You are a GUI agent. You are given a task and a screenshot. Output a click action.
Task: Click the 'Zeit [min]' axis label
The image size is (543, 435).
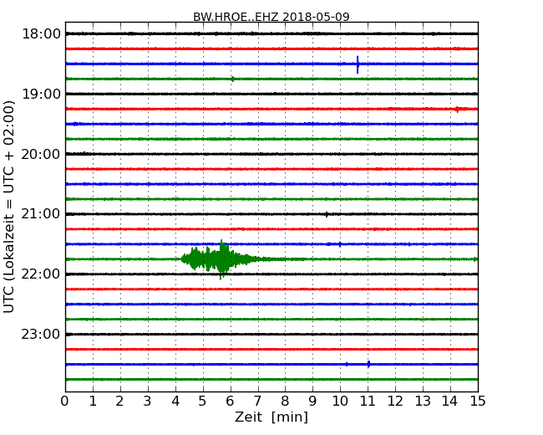click(x=271, y=417)
